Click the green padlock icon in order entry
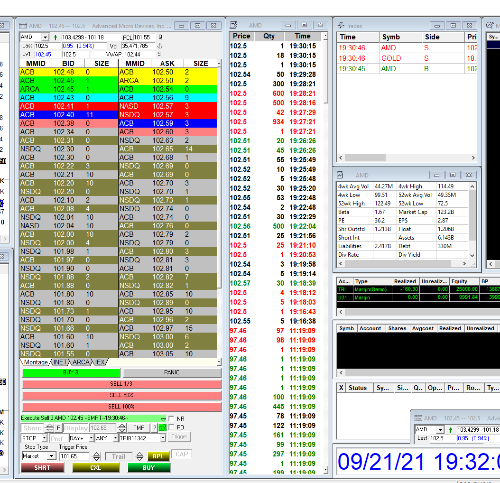 point(162,428)
